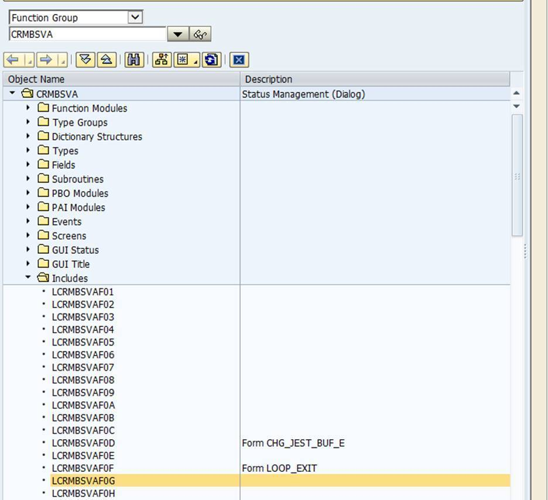Select highlighted include LCRMBSVAF0G
Viewport: 548px width, 500px height.
click(83, 481)
